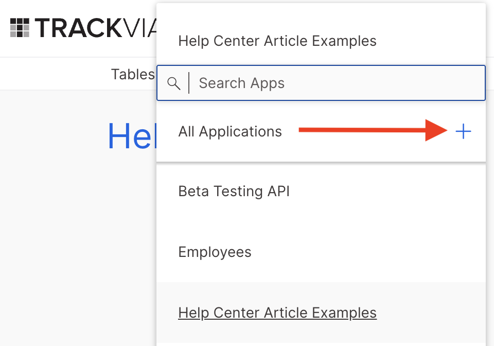Select All Applications in the dropdown
Viewport: 494px width, 346px height.
tap(230, 131)
